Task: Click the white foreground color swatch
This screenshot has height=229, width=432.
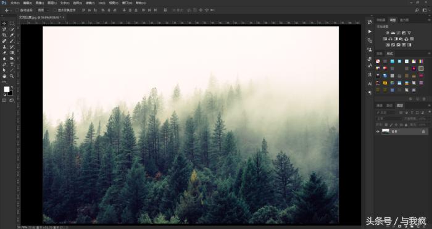Action: 6,90
